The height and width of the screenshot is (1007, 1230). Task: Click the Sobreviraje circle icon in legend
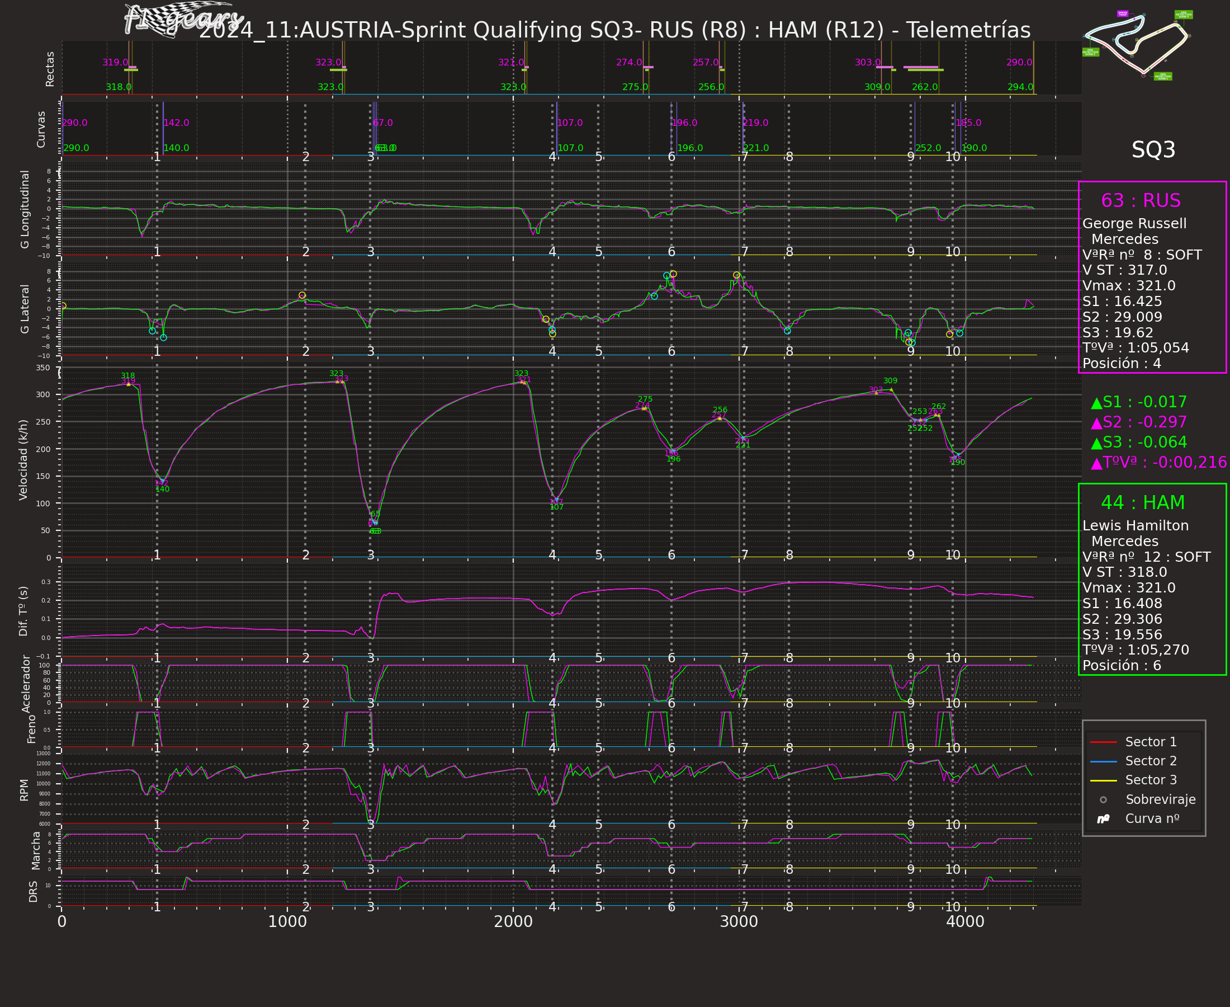click(1103, 800)
